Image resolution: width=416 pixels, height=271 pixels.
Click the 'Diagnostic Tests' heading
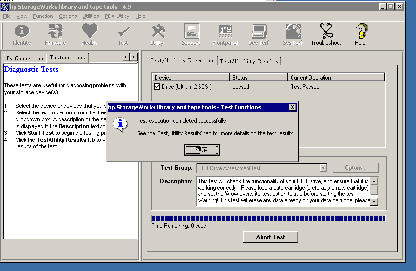[31, 69]
